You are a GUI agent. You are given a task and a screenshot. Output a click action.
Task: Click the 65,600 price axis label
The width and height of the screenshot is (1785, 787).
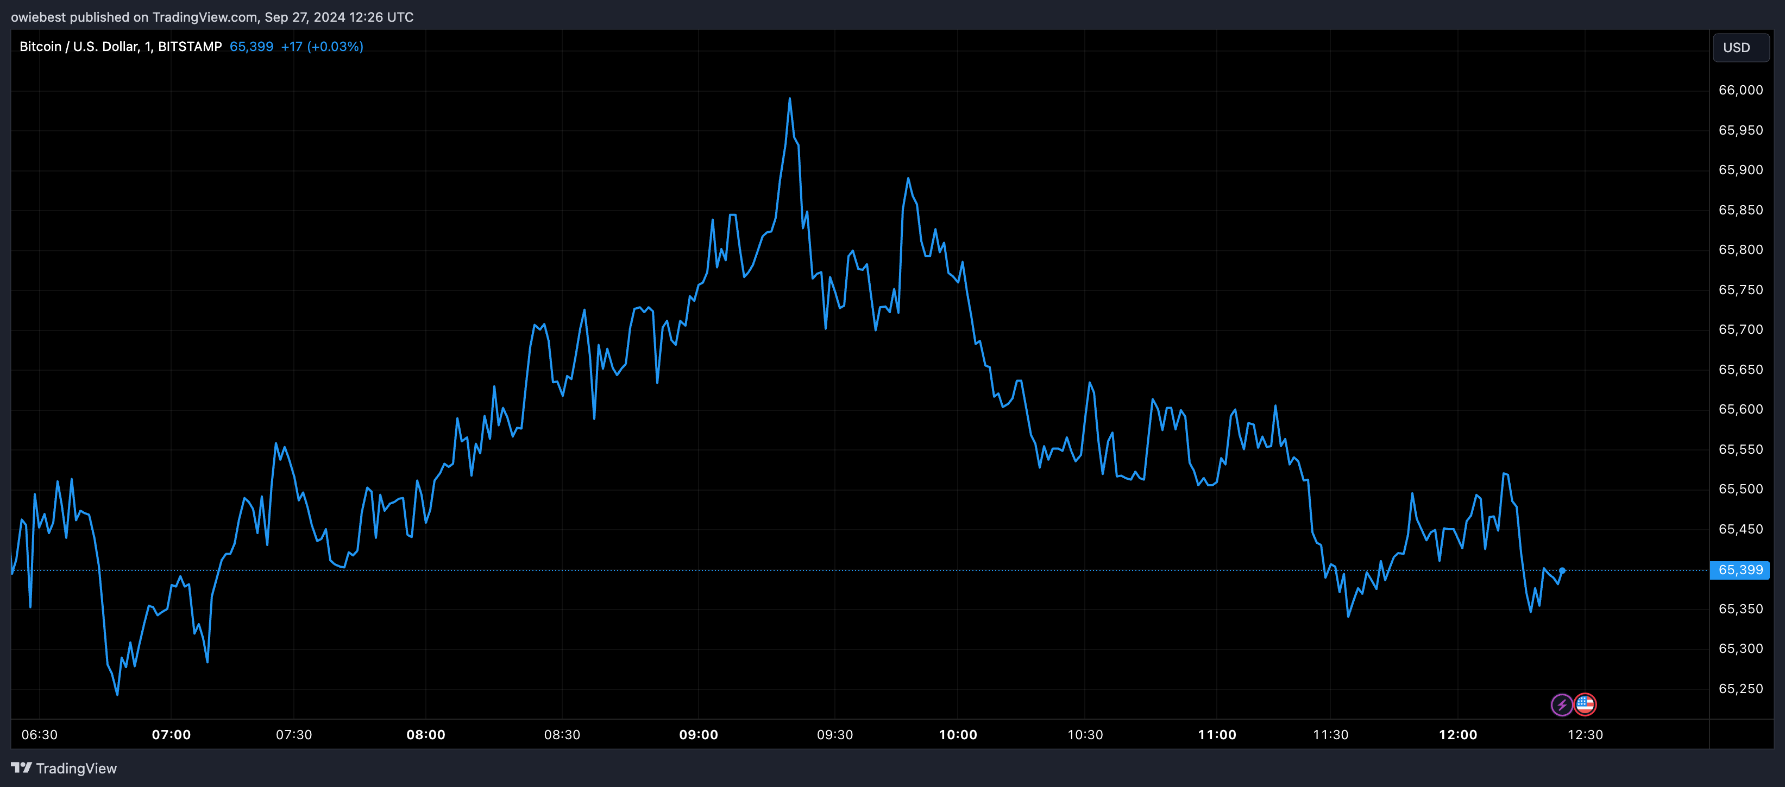pos(1740,409)
